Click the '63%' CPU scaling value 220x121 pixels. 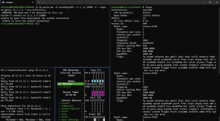(x=145, y=46)
